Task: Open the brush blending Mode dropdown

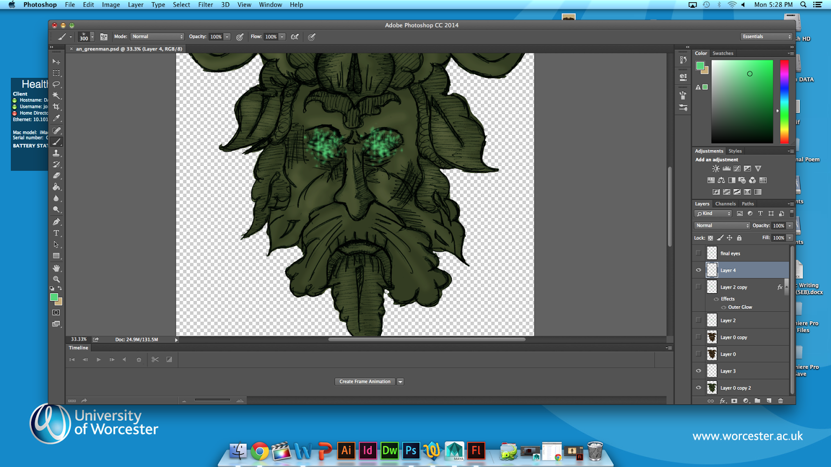Action: 157,37
